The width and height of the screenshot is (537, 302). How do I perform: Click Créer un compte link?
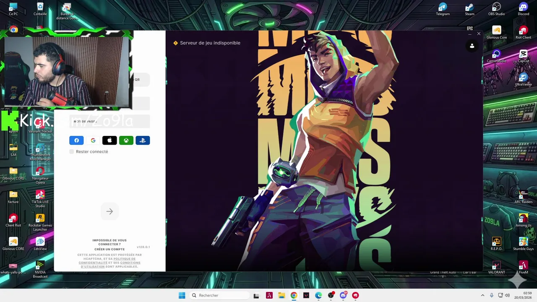(109, 249)
